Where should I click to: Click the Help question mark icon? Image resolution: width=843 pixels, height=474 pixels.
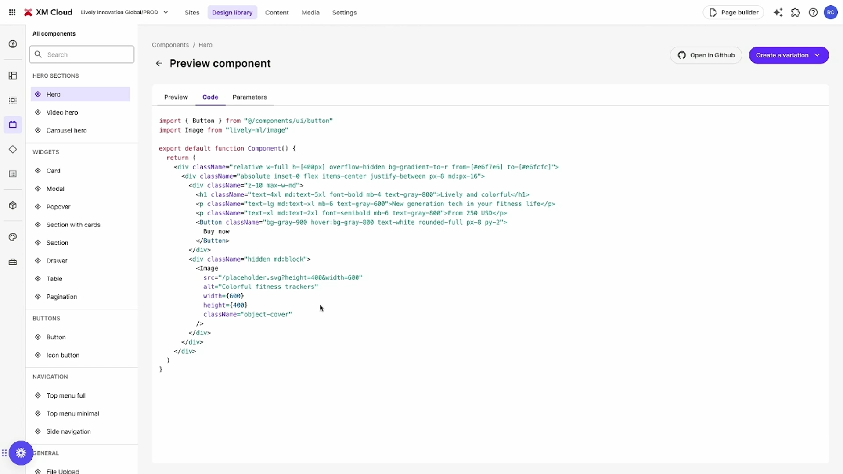[x=813, y=12]
